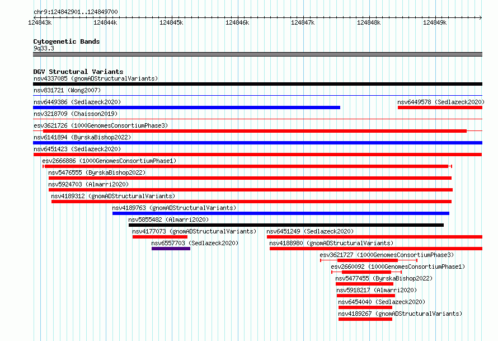Image resolution: width=498 pixels, height=341 pixels.
Task: Click the nsv4188980 red variant bar
Action: pos(376,249)
